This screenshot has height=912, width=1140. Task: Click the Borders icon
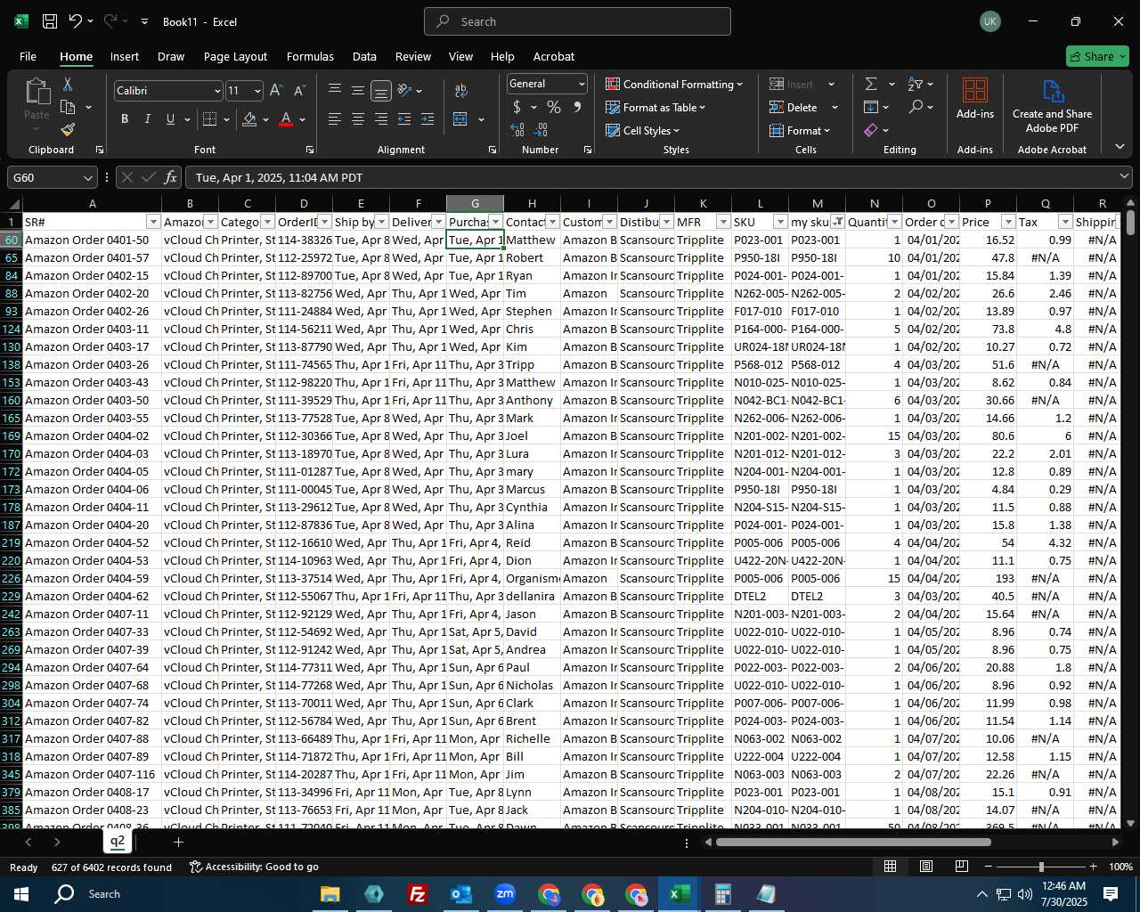click(210, 119)
